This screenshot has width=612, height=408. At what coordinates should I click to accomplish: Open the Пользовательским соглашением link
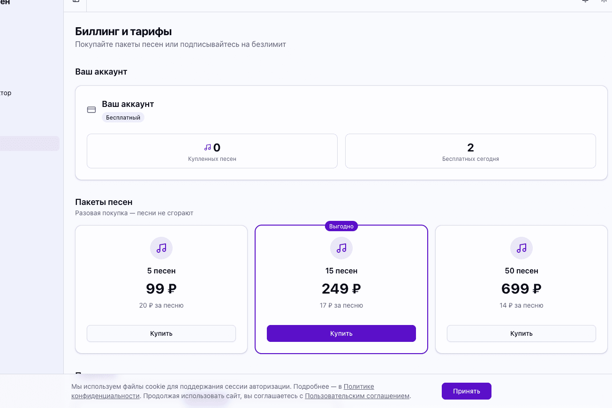(x=357, y=396)
